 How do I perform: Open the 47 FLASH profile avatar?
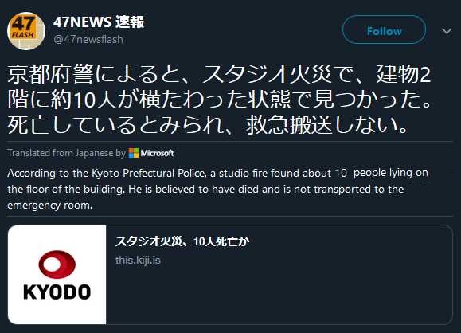point(26,31)
